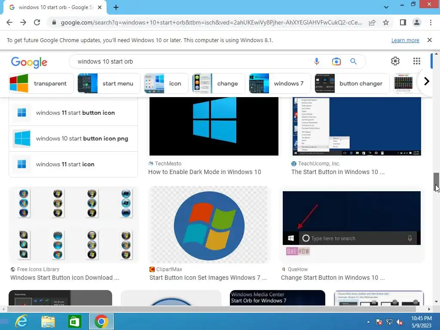Open muted volume tray icon
The image size is (440, 330).
click(x=400, y=322)
